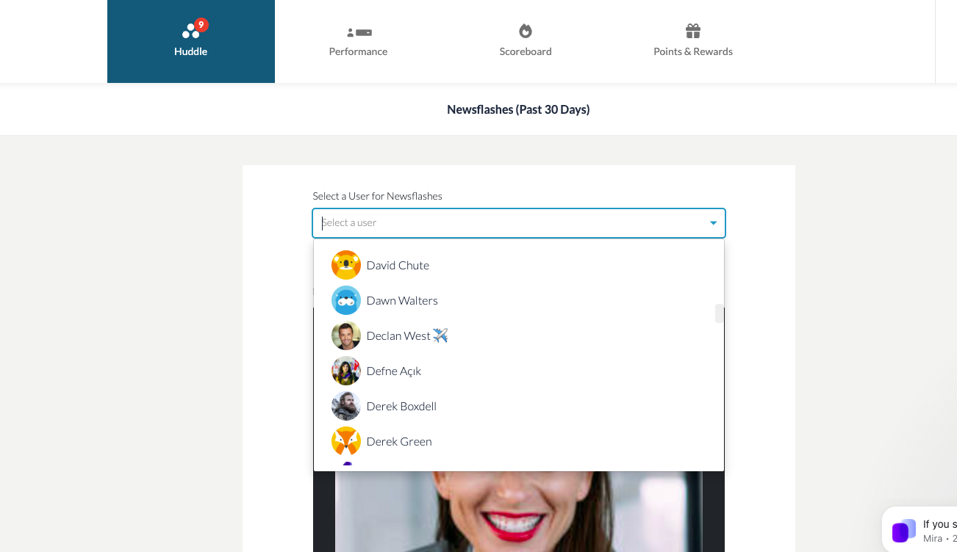Click Declan West's profile photo

(346, 335)
